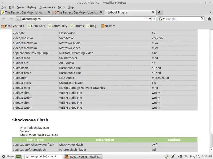Open a new tab with plus button
This screenshot has width=213, height=159.
(159, 12)
